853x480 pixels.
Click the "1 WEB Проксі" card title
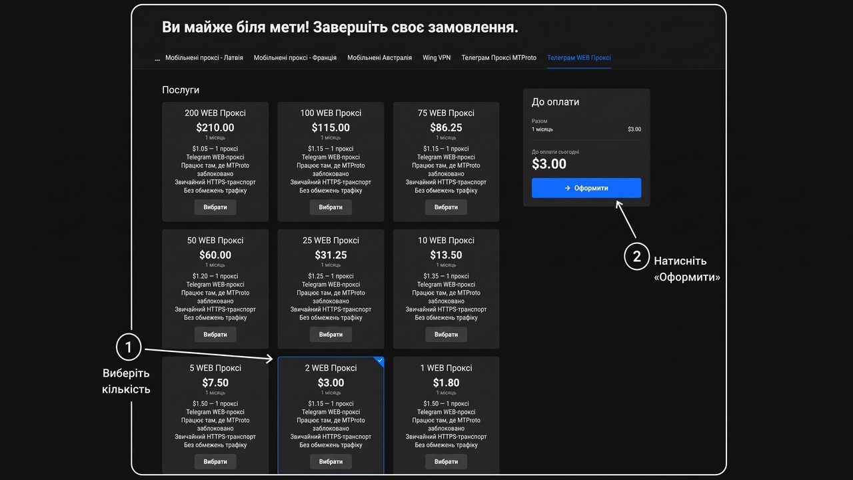click(446, 368)
